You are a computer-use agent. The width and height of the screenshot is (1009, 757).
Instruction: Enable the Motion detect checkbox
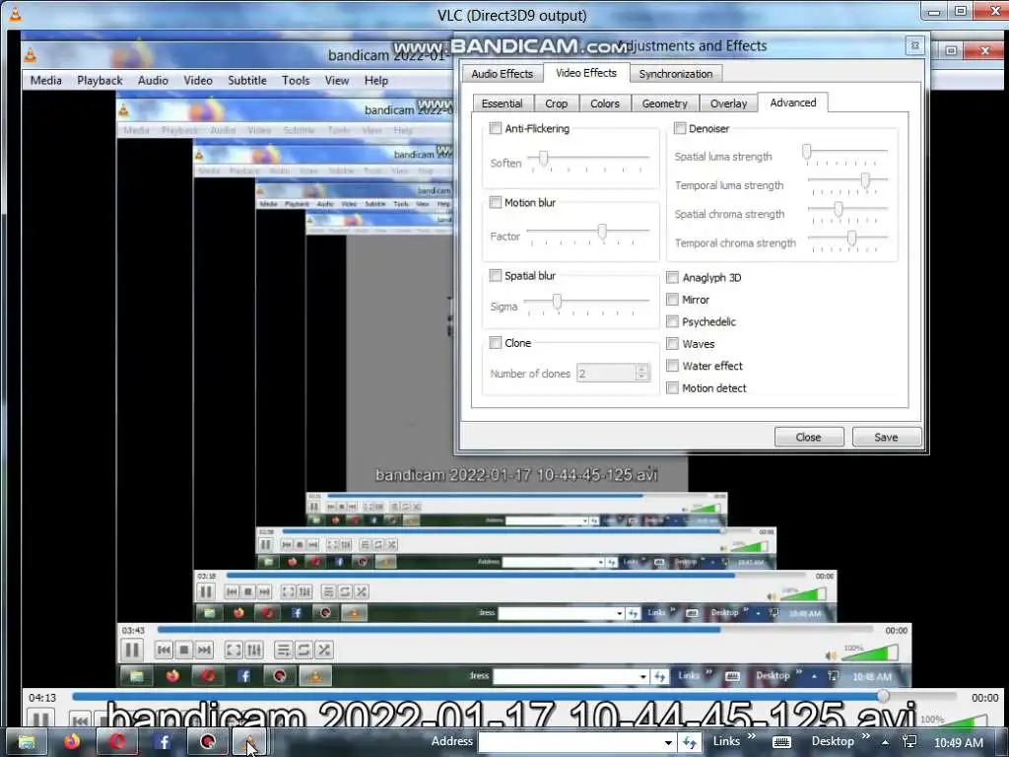point(672,387)
